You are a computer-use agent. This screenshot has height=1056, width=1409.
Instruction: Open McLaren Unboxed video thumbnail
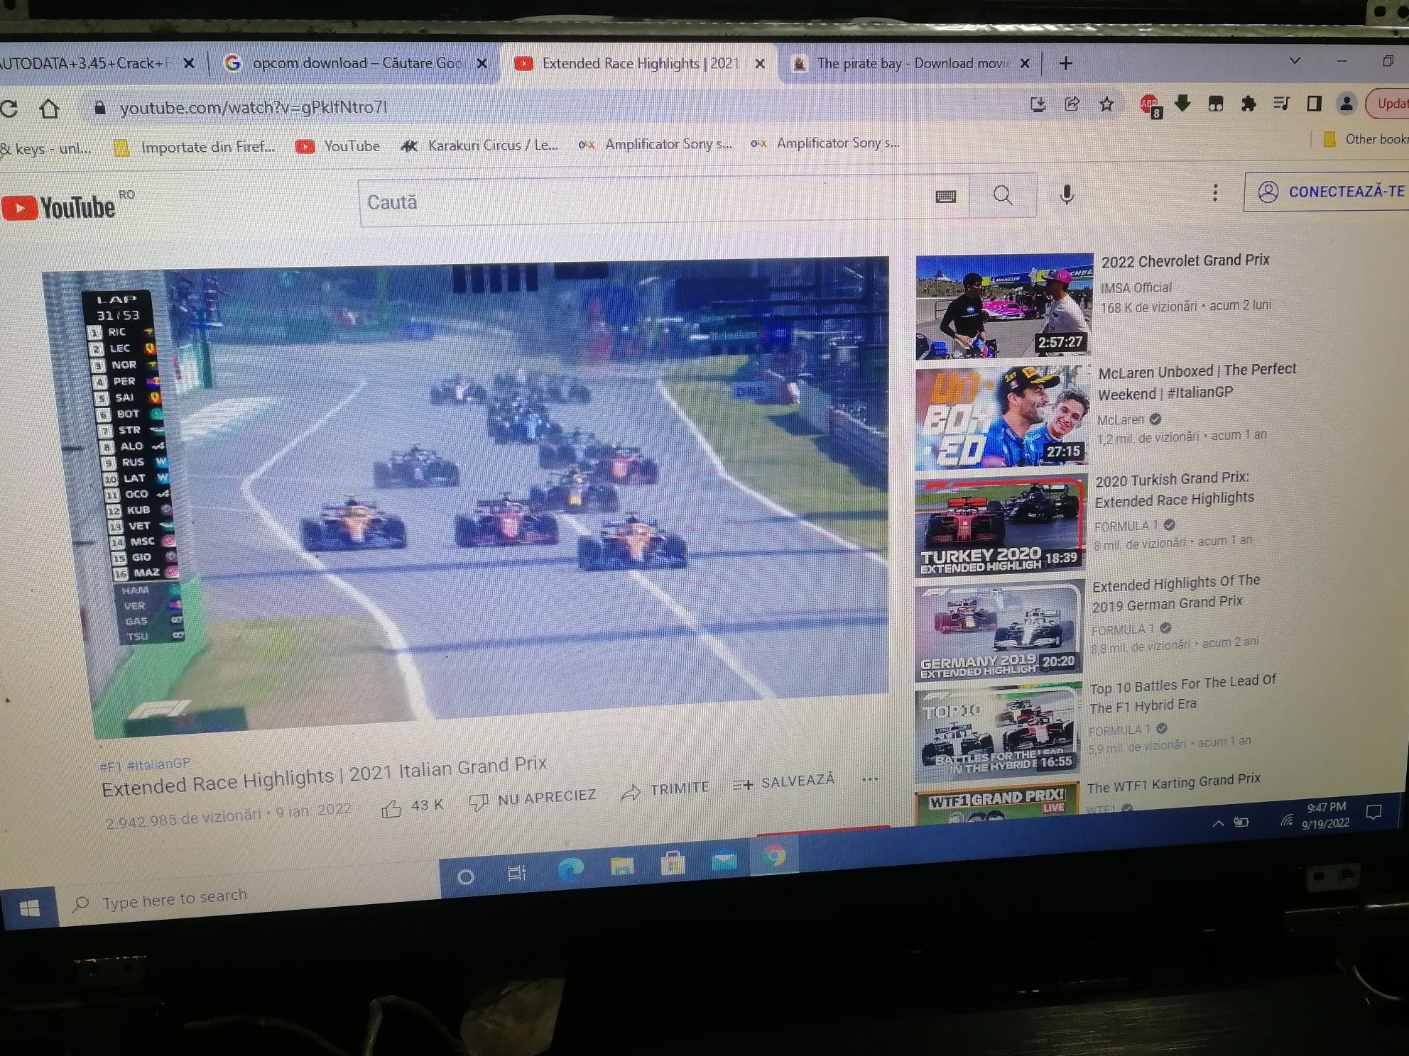1002,417
